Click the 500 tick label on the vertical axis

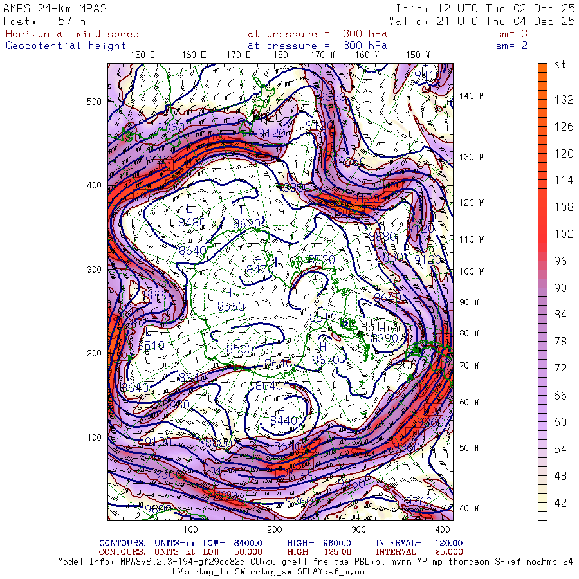click(94, 102)
